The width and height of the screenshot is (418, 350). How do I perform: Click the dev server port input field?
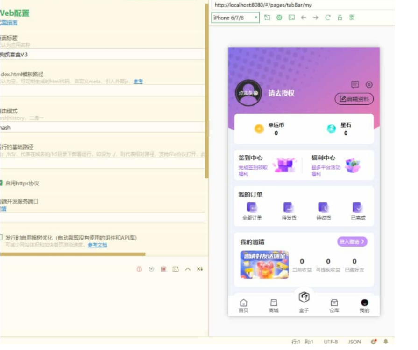(x=103, y=218)
